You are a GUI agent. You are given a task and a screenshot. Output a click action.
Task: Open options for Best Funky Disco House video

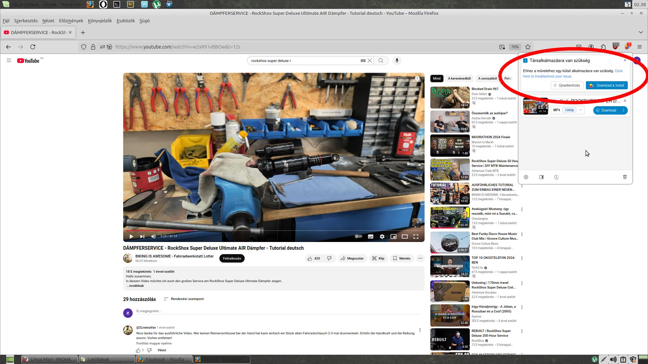pos(522,234)
